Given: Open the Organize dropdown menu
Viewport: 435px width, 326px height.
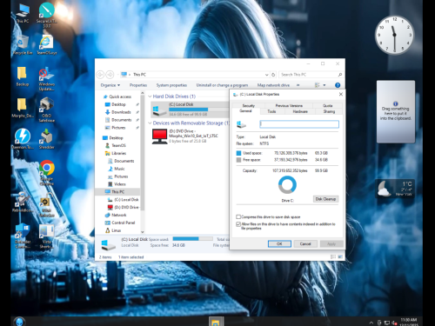Looking at the screenshot, I should tap(110, 85).
